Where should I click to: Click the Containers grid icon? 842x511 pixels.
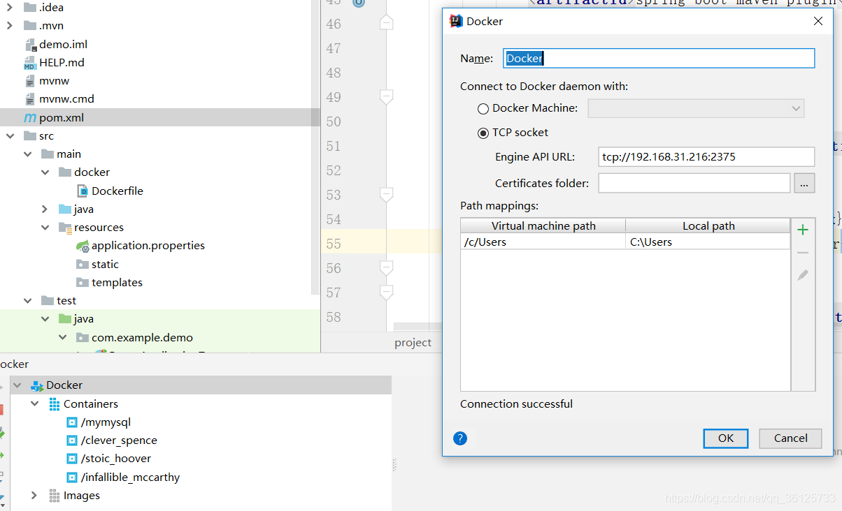tap(55, 404)
